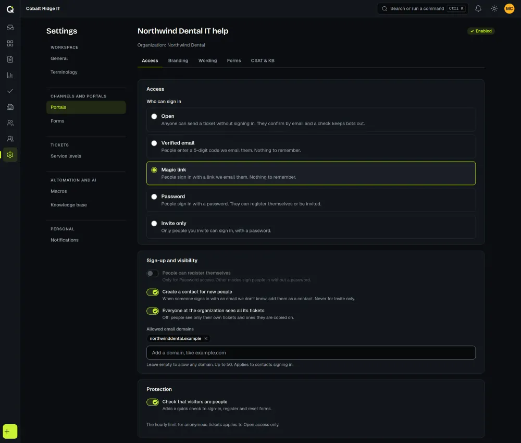
Task: Open the contacts people icon above the settings-adjacent team icon
Action: coord(10,123)
